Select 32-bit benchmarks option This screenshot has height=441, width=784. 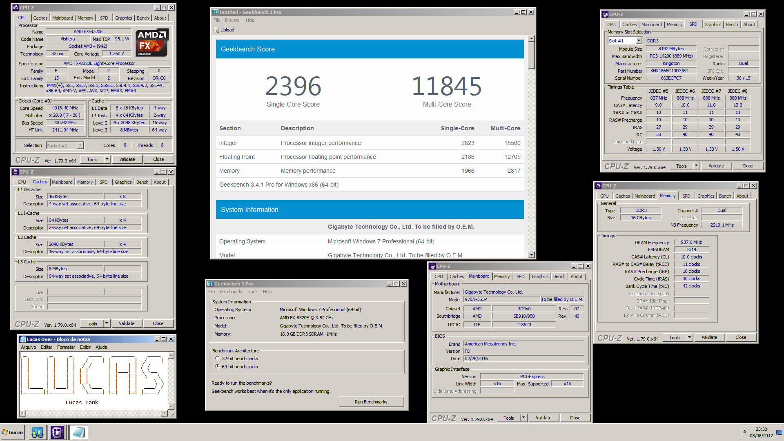[x=218, y=359]
